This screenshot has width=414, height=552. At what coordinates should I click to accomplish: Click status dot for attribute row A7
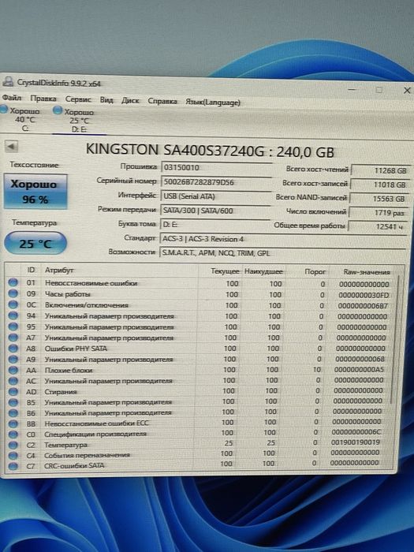[13, 338]
